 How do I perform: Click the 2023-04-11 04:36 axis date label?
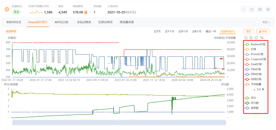(x=97, y=80)
